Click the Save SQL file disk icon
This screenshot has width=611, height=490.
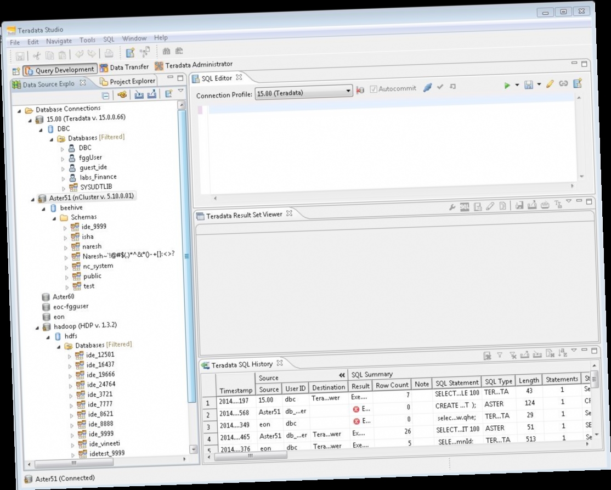(x=528, y=85)
